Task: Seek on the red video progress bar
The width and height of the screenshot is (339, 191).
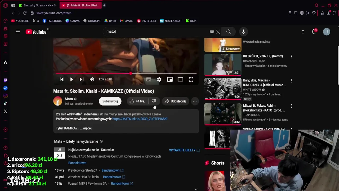Action: (126, 73)
